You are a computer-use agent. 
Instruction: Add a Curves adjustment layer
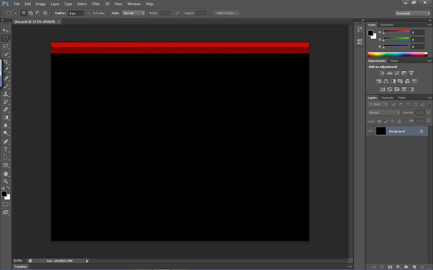click(x=397, y=73)
